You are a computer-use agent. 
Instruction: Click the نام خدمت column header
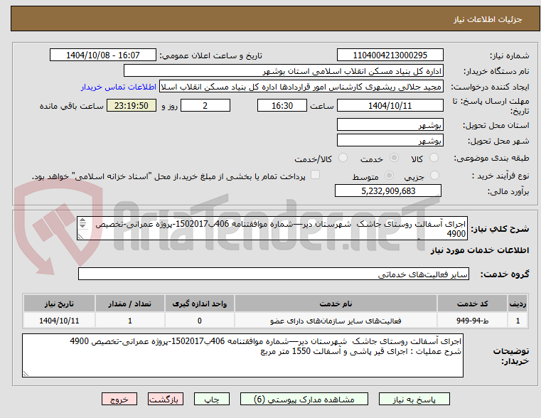[336, 304]
